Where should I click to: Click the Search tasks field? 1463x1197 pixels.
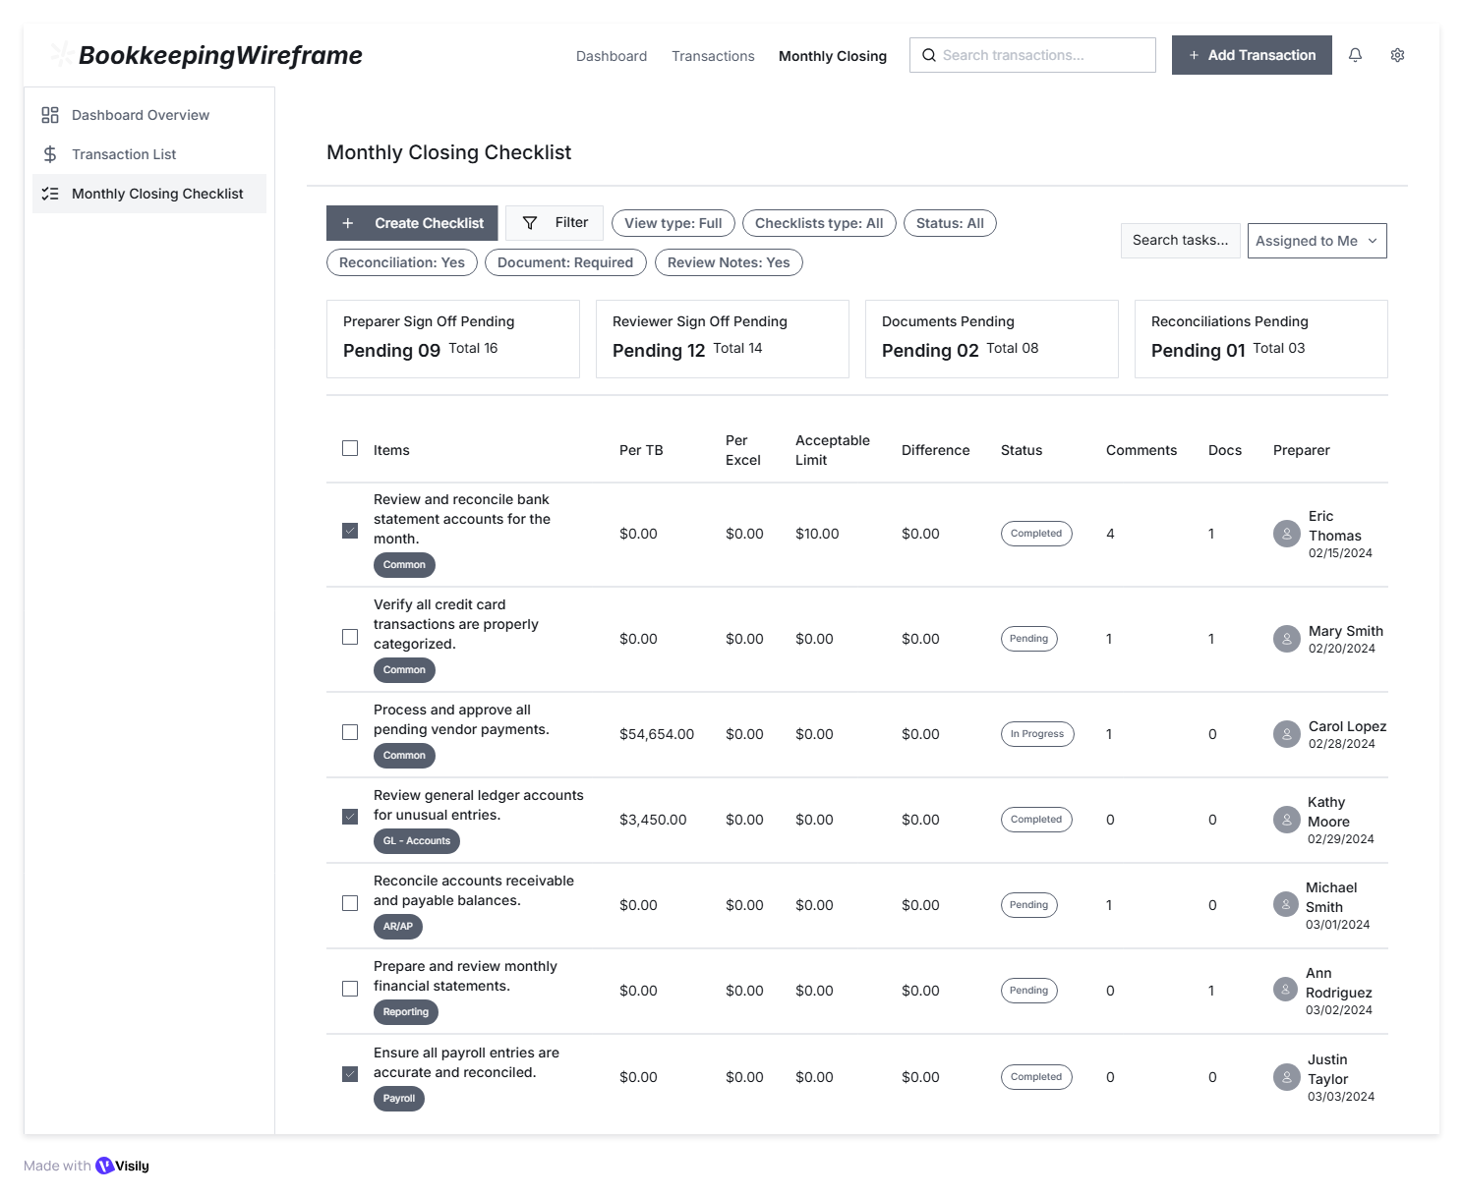click(1180, 241)
